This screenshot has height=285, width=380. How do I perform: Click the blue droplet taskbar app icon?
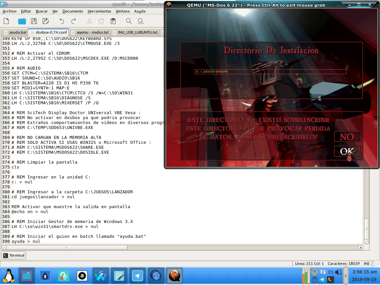[45, 276]
